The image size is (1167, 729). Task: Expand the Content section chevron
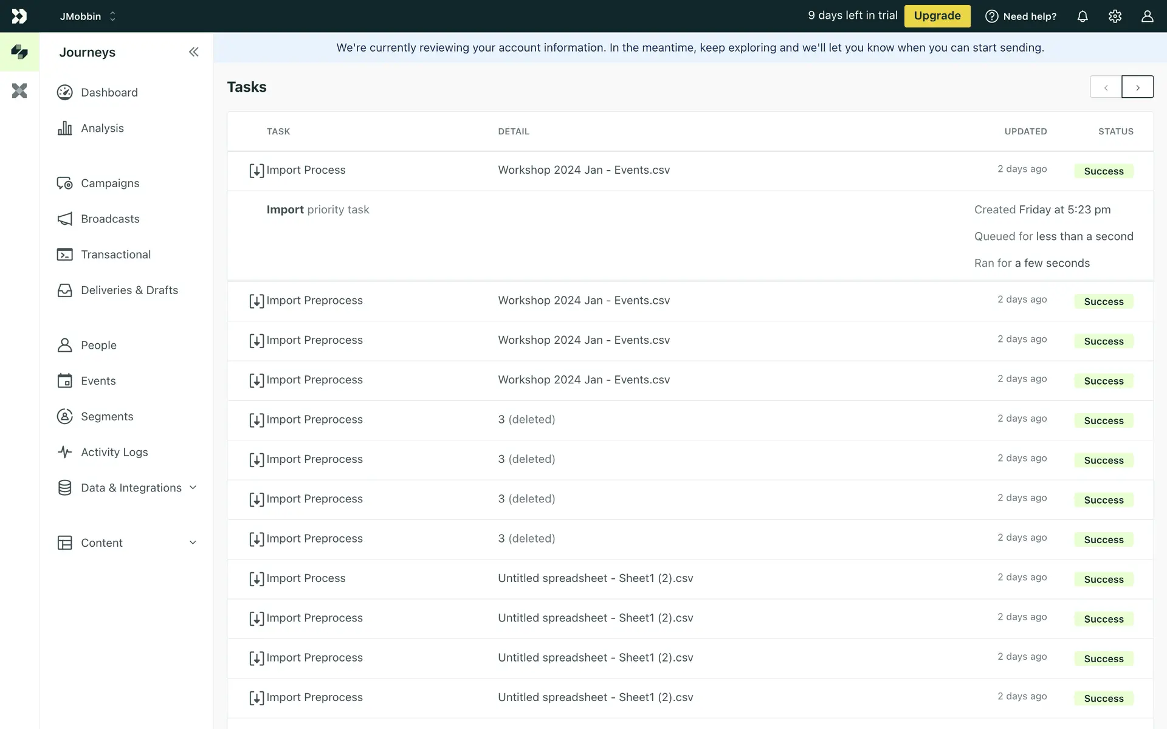point(193,542)
